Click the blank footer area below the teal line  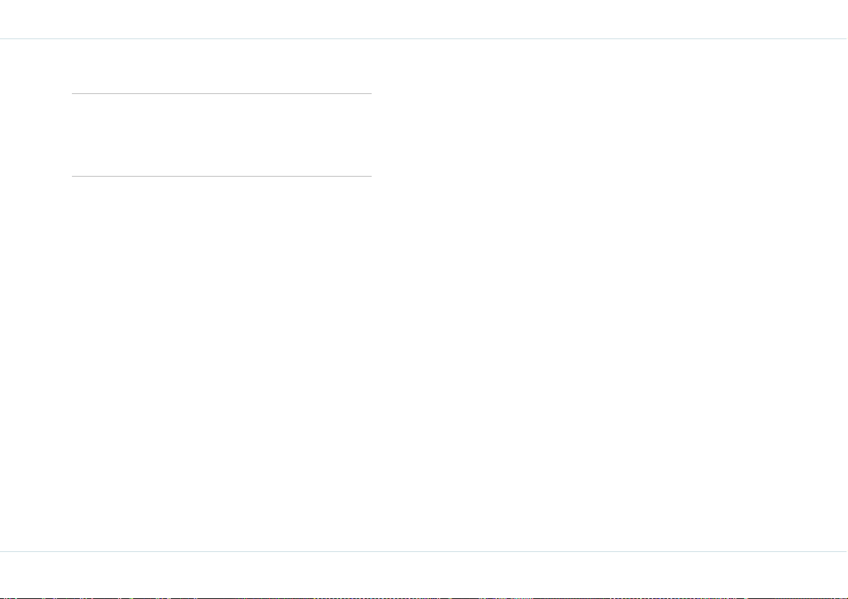424,574
